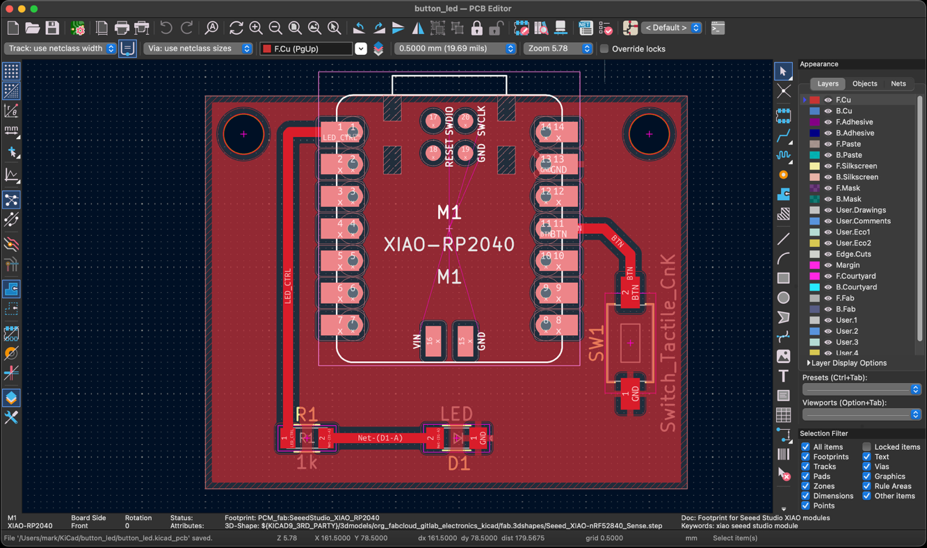Toggle auto track width button

coord(127,49)
